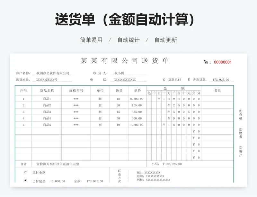The height and width of the screenshot is (197, 257).
Task: Click the uppercase total 壹拾捌万叁仟玖佰贰拾伍元整
Action: (58, 164)
